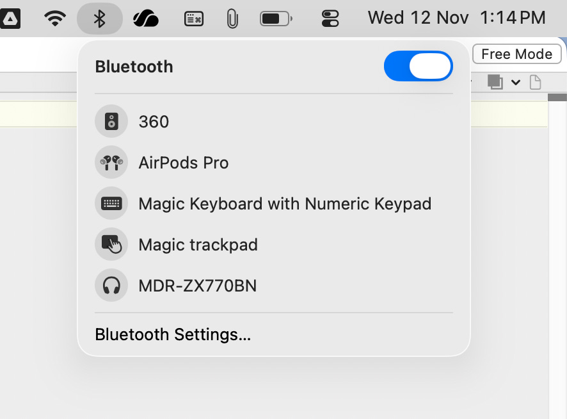Image resolution: width=567 pixels, height=419 pixels.
Task: Select AirPods Pro in device list
Action: click(184, 163)
